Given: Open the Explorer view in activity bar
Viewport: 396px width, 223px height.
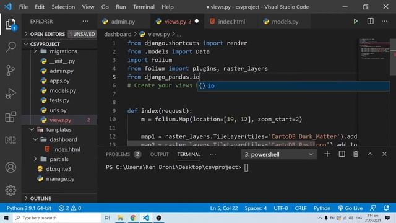Looking at the screenshot, I should tap(11, 24).
